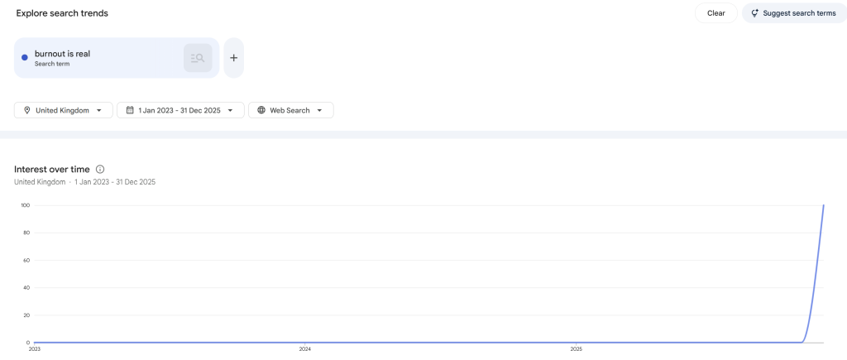Click the calendar icon
Image resolution: width=847 pixels, height=360 pixels.
(x=130, y=110)
